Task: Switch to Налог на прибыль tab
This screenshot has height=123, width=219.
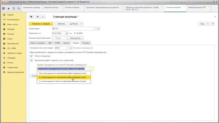Action: click(38, 43)
